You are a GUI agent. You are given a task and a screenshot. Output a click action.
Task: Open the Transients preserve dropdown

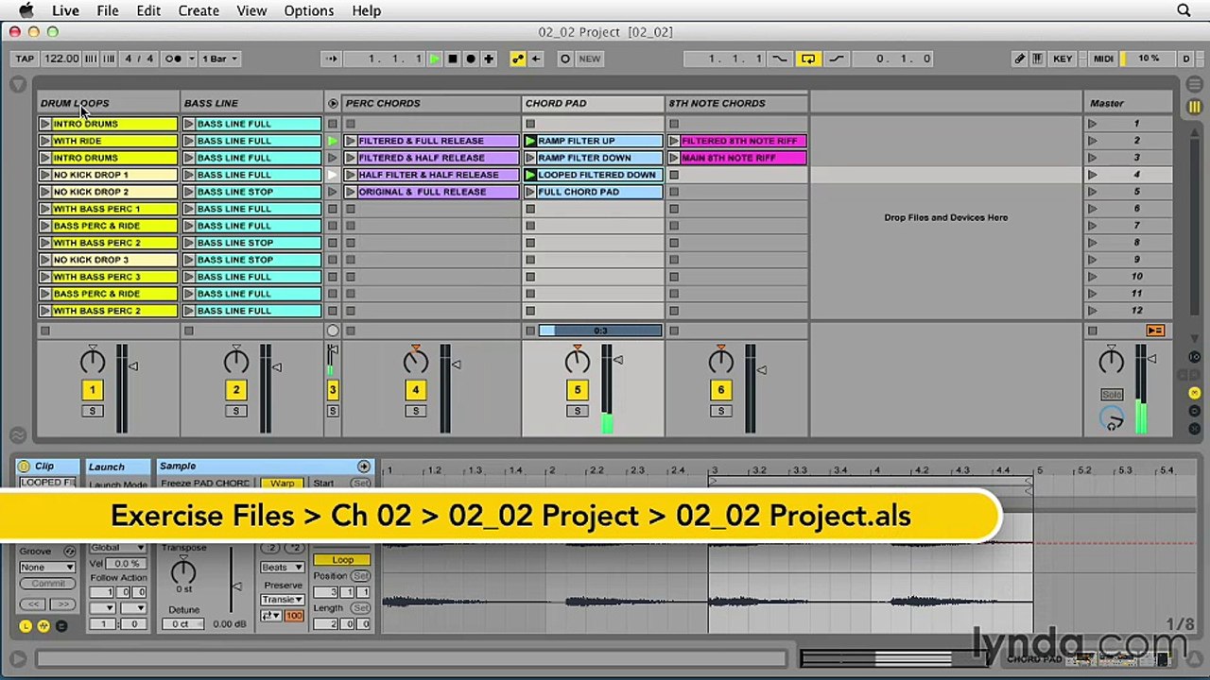[x=282, y=600]
